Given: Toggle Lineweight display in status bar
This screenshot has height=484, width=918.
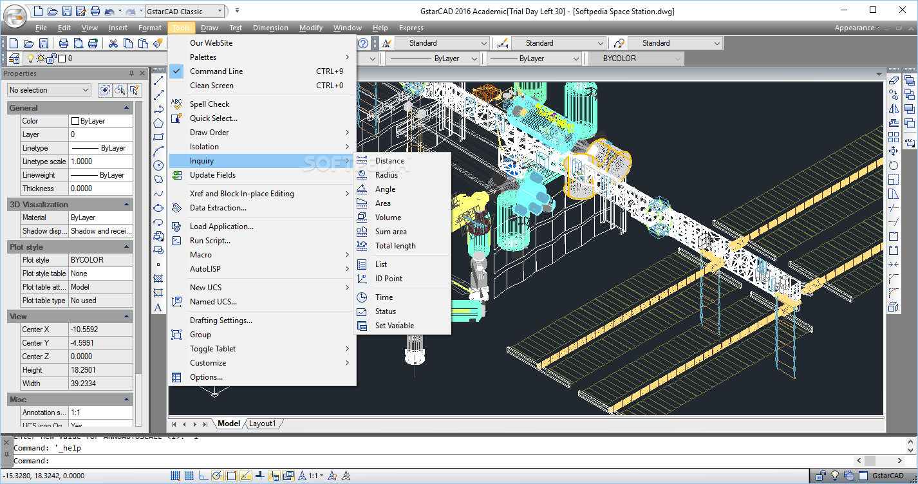Looking at the screenshot, I should tap(259, 476).
